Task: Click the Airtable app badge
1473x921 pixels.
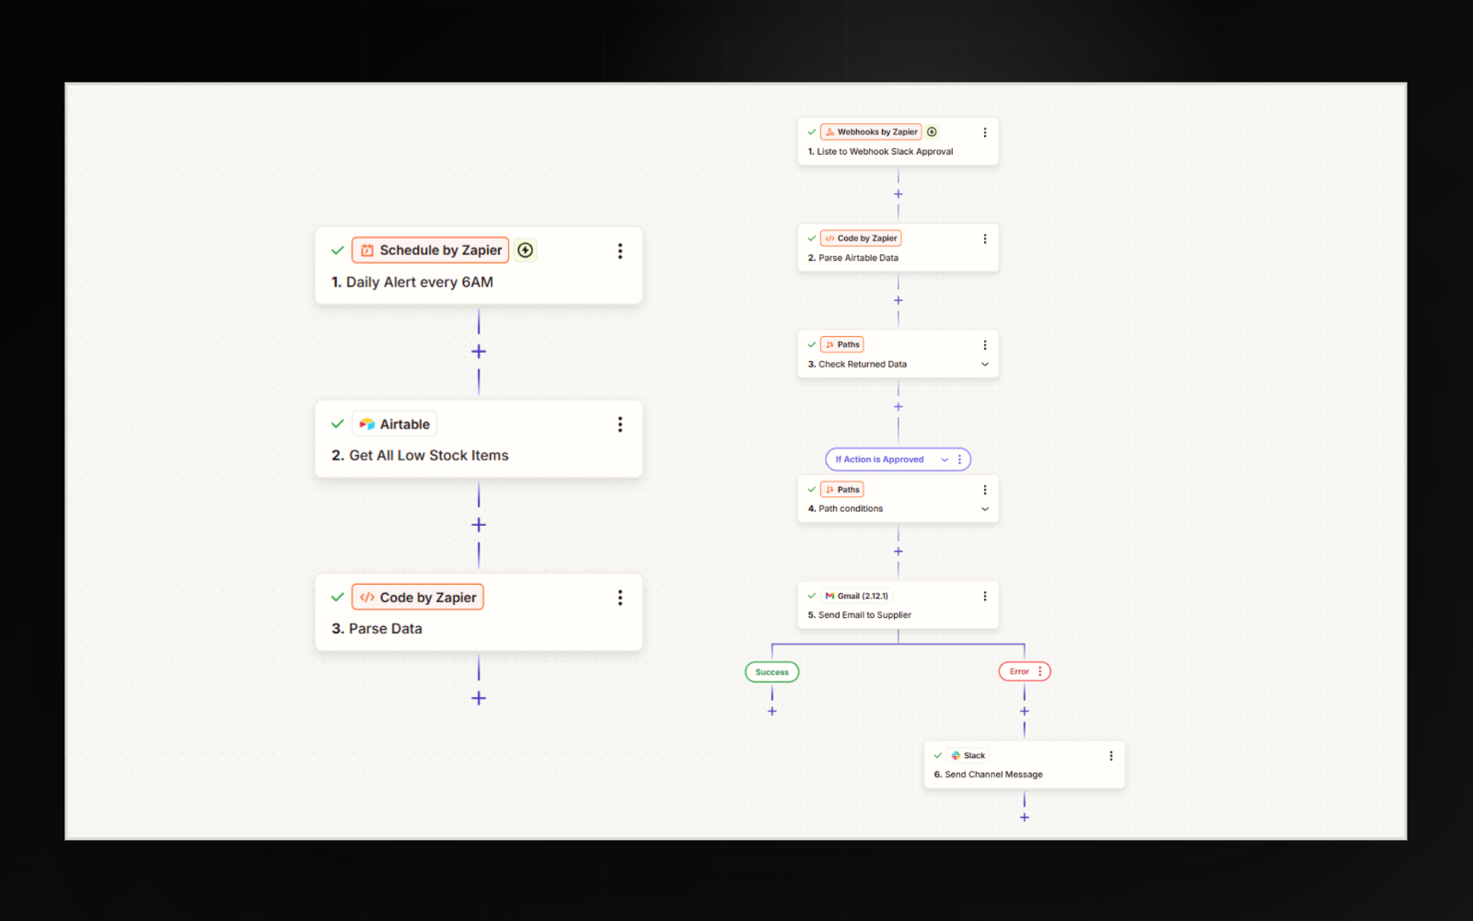Action: [394, 425]
